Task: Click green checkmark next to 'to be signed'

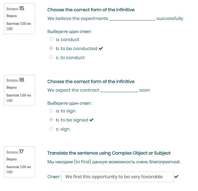Action: click(x=91, y=120)
